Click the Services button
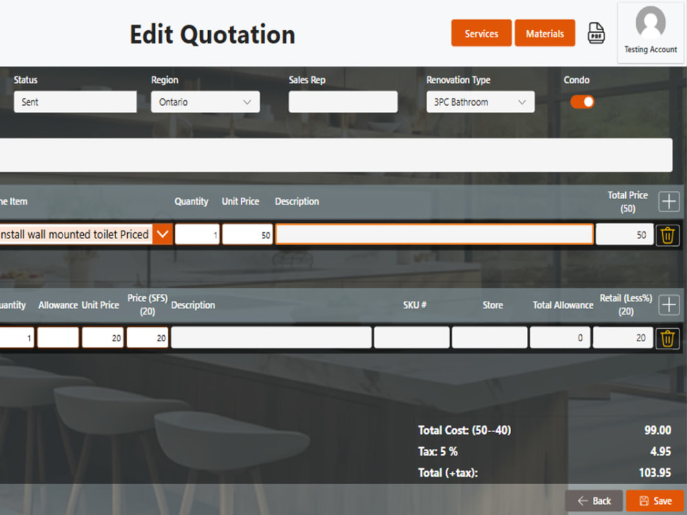The height and width of the screenshot is (515, 687). click(481, 33)
